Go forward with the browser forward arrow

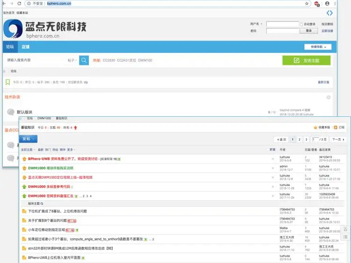pos(11,3)
